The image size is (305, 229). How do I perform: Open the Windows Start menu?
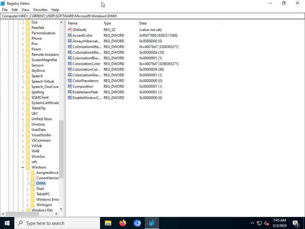(7, 223)
